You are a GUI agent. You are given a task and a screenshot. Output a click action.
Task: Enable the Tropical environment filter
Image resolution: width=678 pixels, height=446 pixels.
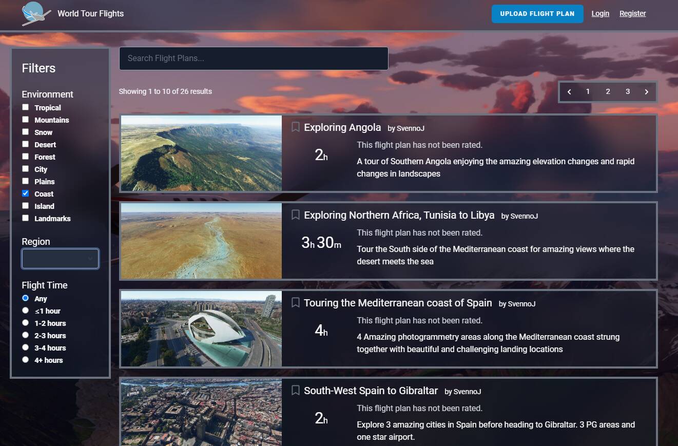pyautogui.click(x=25, y=107)
